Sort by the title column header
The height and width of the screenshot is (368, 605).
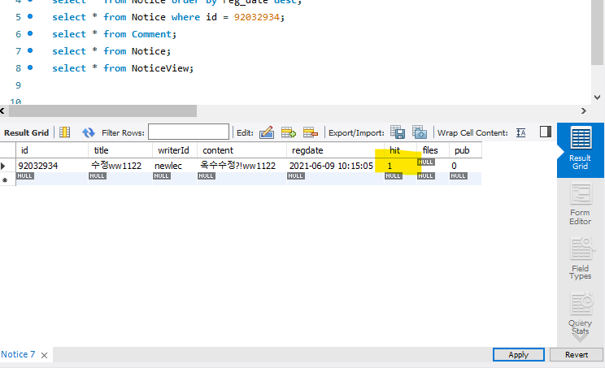pyautogui.click(x=120, y=150)
